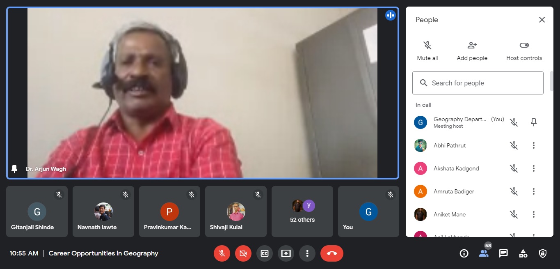Unpin Dr. Arjun Wagh using pin icon
This screenshot has width=560, height=269.
15,169
